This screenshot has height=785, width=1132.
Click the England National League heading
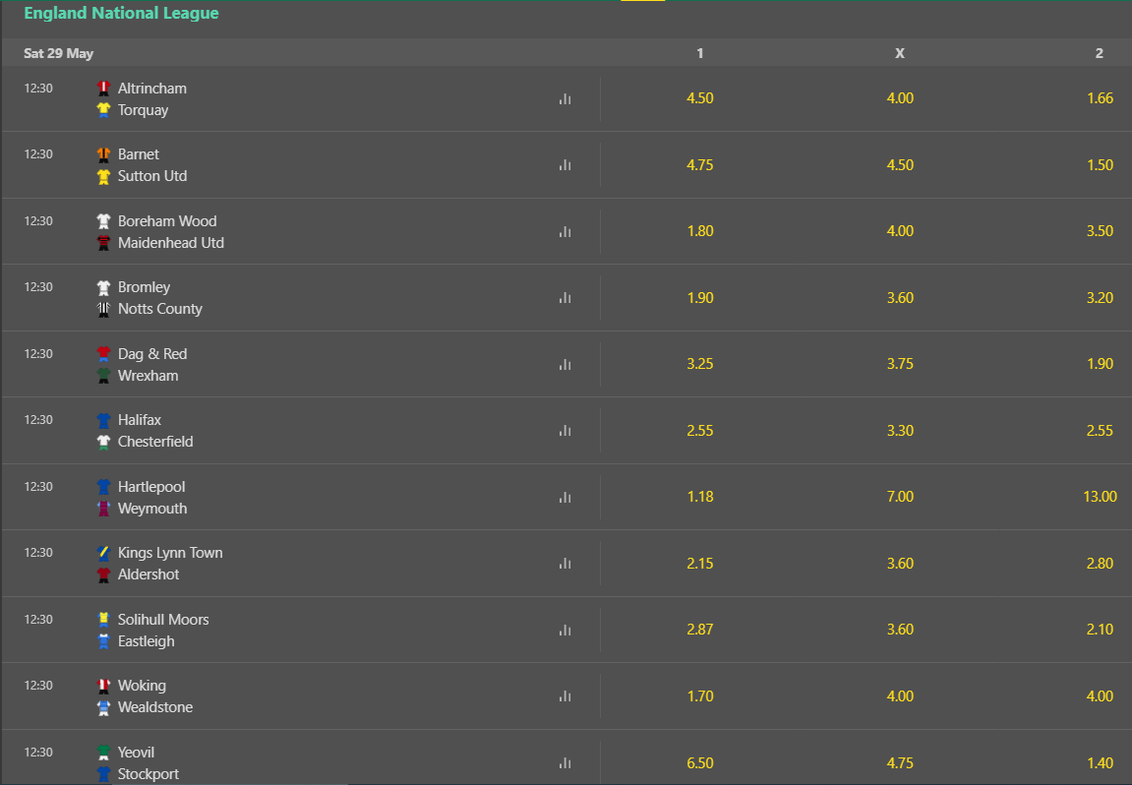point(121,13)
